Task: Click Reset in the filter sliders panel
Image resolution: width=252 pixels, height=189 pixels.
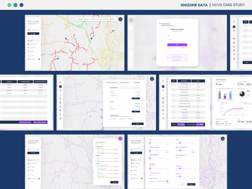Action: (182, 184)
